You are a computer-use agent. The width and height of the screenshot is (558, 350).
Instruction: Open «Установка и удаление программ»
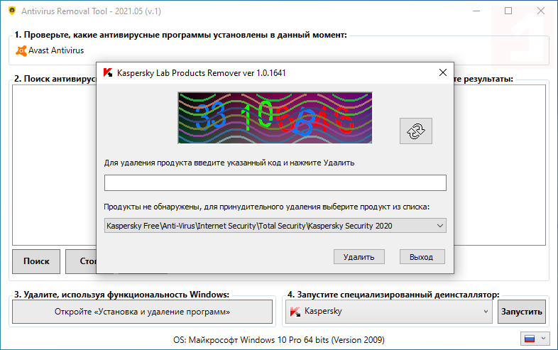143,312
